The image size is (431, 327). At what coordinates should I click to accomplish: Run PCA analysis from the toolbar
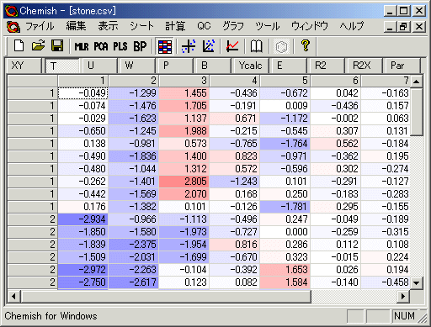pyautogui.click(x=101, y=46)
